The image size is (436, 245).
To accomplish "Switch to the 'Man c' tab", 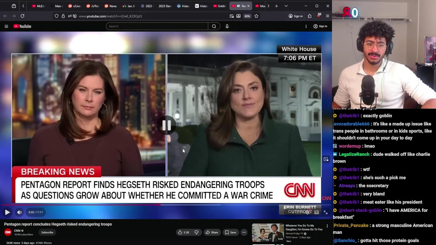I will tap(56, 6).
